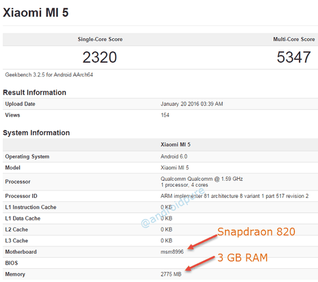Click the Motherboard row label
318x282 pixels.
[x=21, y=252]
